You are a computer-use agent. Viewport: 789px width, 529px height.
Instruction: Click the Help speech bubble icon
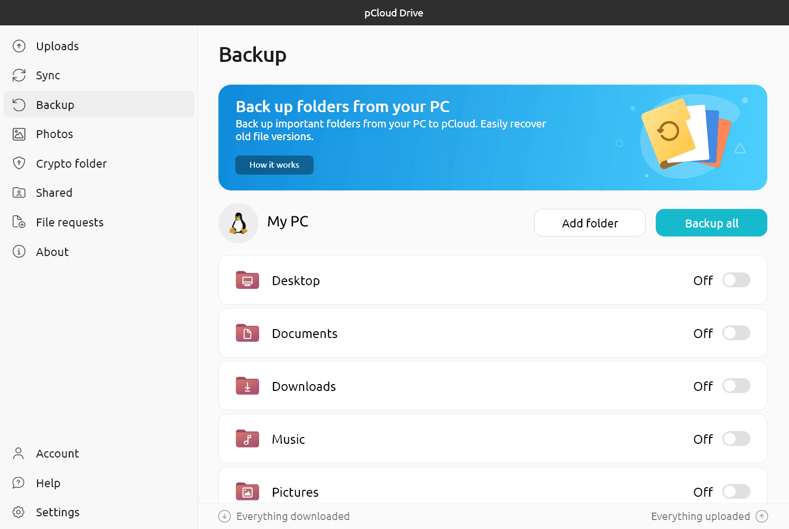tap(19, 482)
